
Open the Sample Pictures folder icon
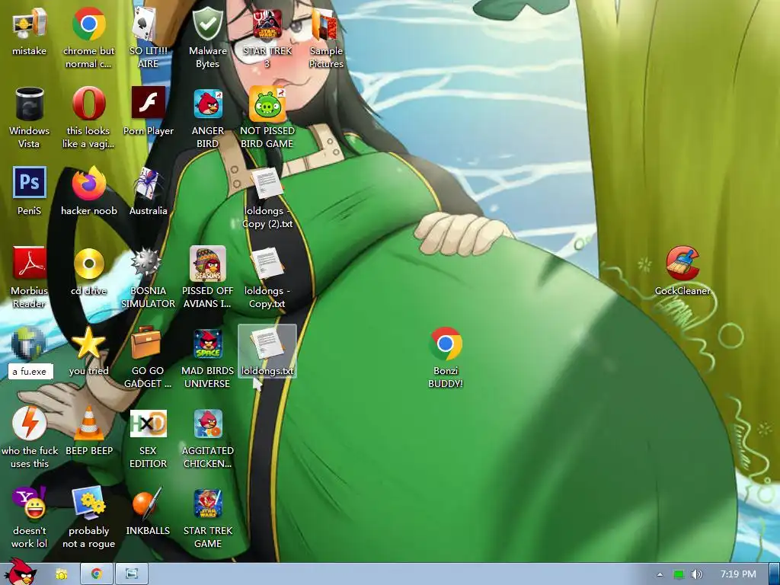click(326, 24)
